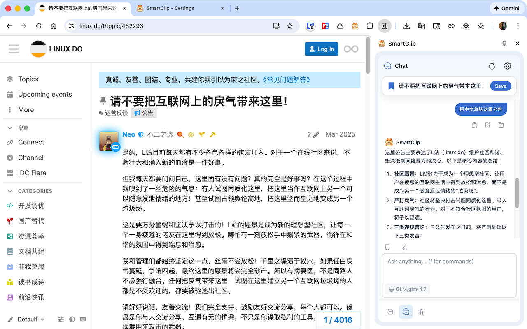This screenshot has height=329, width=527.
Task: Open the GLM/glm-4.7 model selector
Action: (x=408, y=289)
